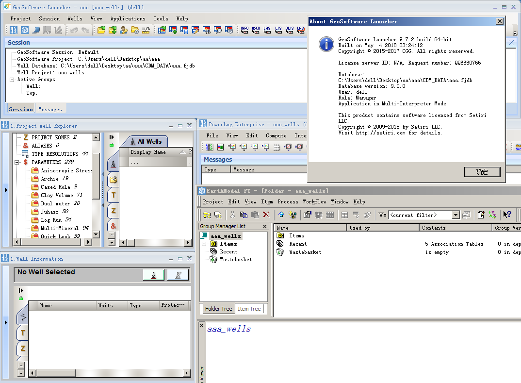The image size is (521, 383).
Task: Launch EarthModel cube icon in Launcher toolbar
Action: [25, 30]
